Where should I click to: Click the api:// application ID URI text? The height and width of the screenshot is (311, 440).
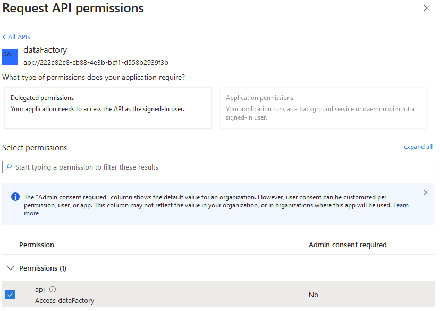(x=96, y=62)
